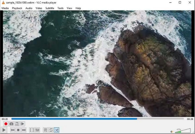The height and width of the screenshot is (134, 195).
Task: Open the playlist view
Action: [45, 130]
